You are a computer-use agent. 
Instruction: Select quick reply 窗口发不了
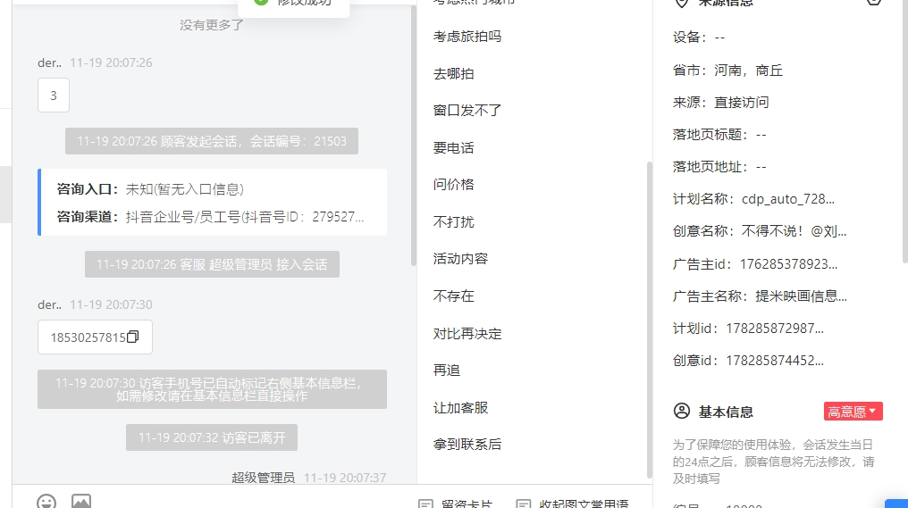click(467, 111)
